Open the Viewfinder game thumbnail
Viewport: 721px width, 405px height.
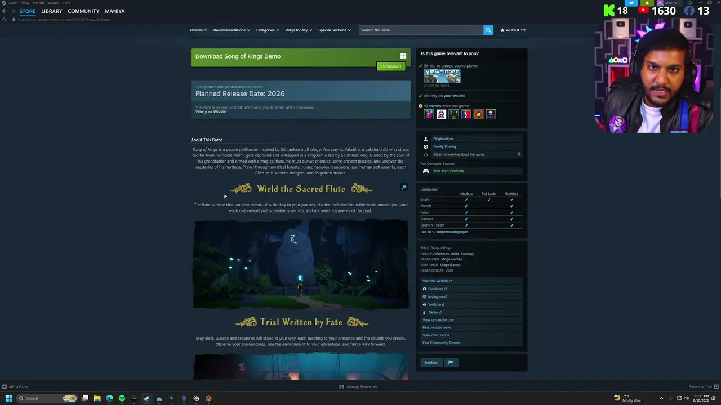442,76
